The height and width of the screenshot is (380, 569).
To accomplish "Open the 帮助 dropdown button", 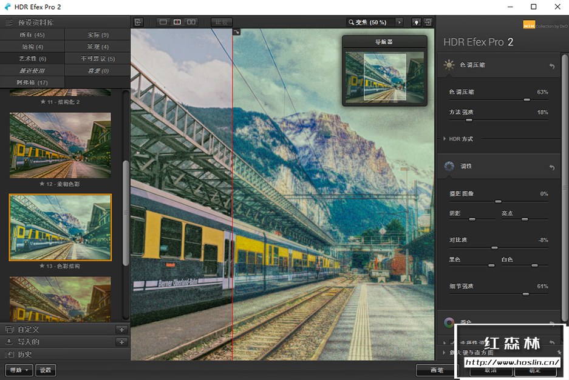I will [19, 370].
